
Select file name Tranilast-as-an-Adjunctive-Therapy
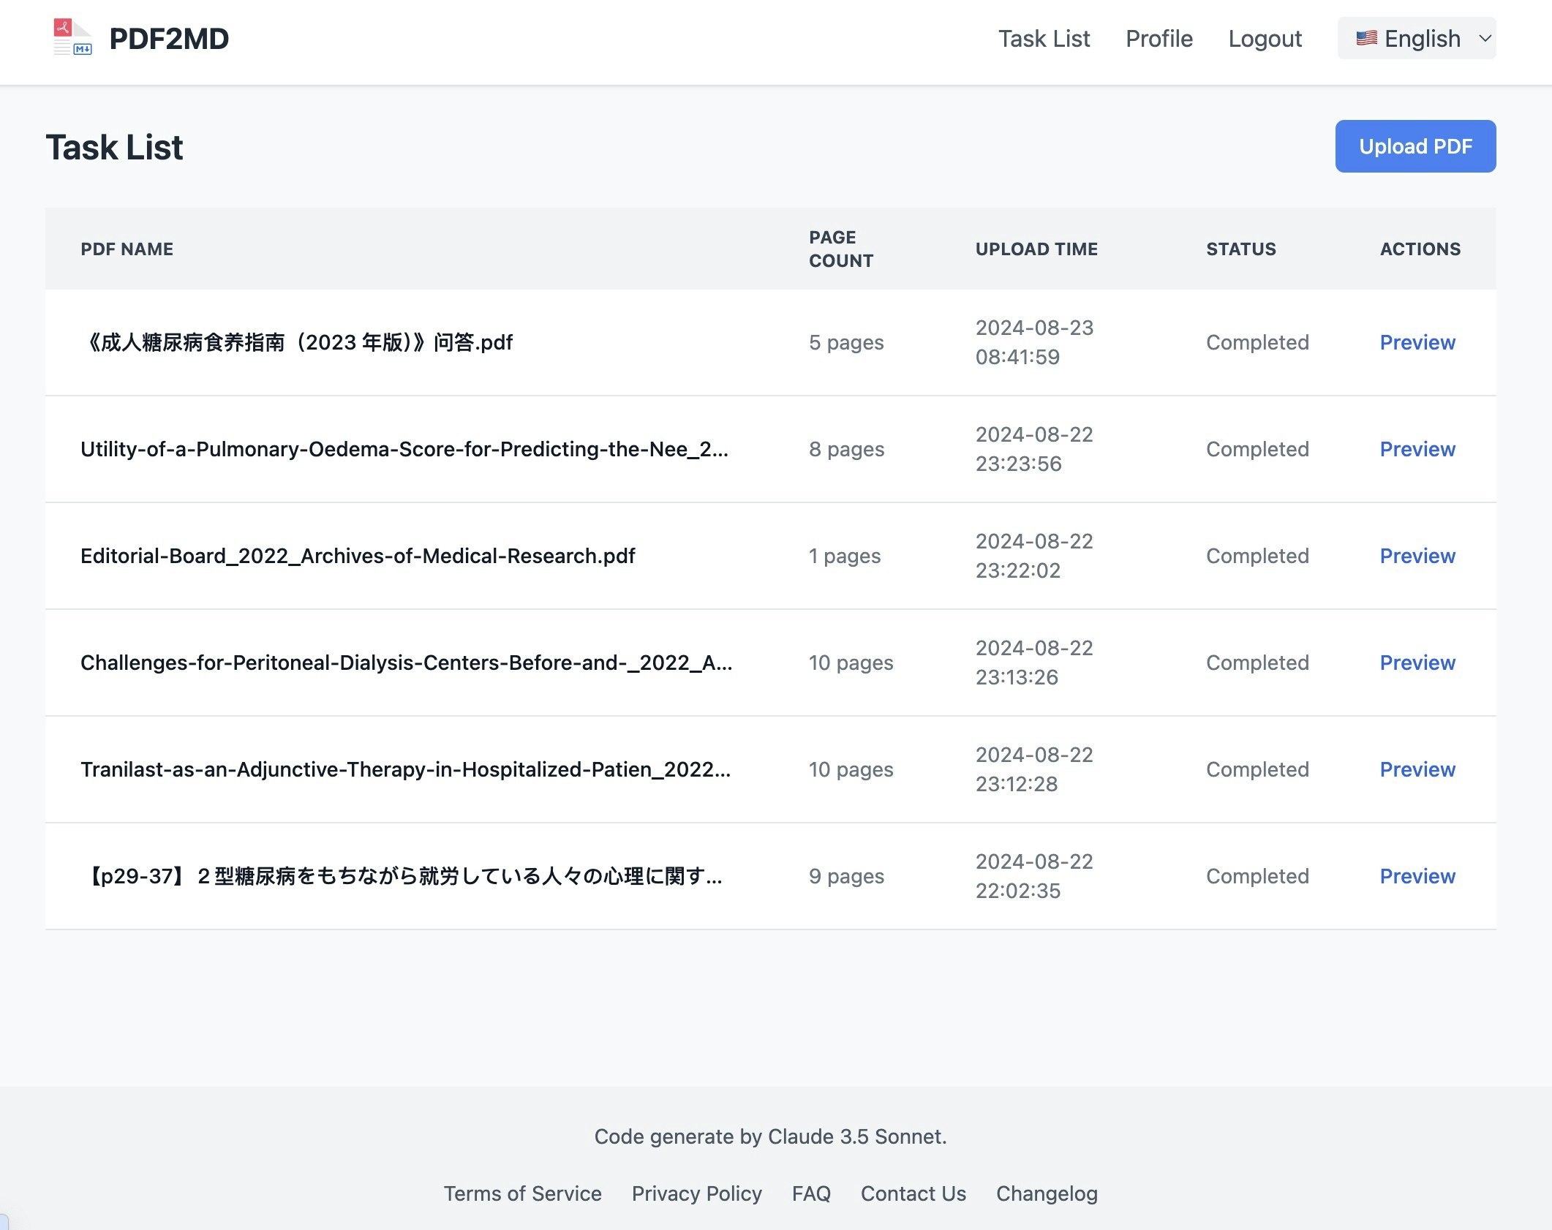click(405, 769)
